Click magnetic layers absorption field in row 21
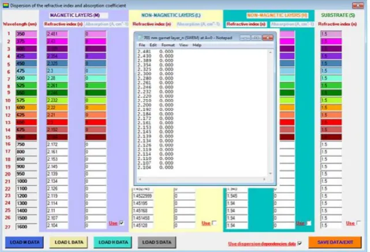370x252 pixels. point(96,181)
